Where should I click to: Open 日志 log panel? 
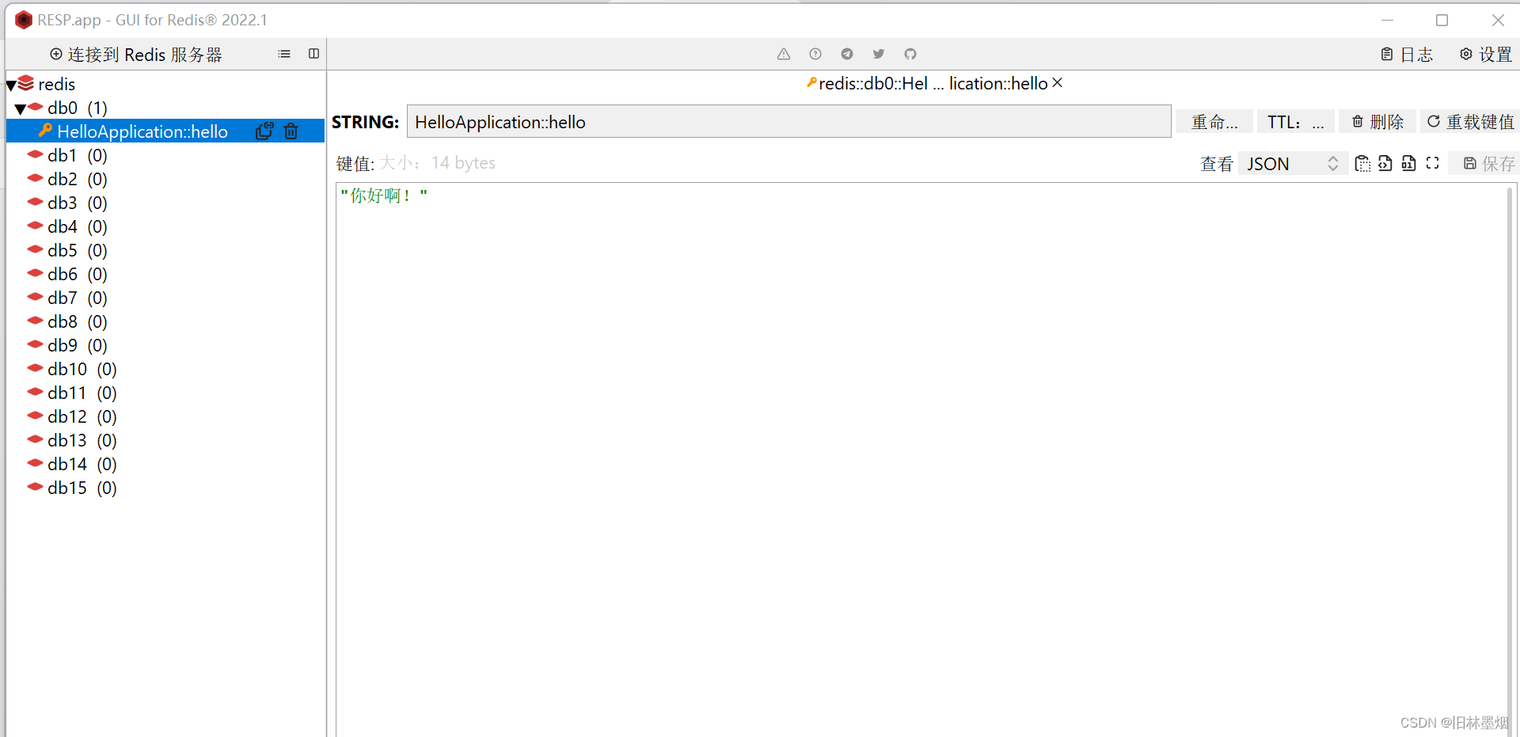coord(1407,55)
